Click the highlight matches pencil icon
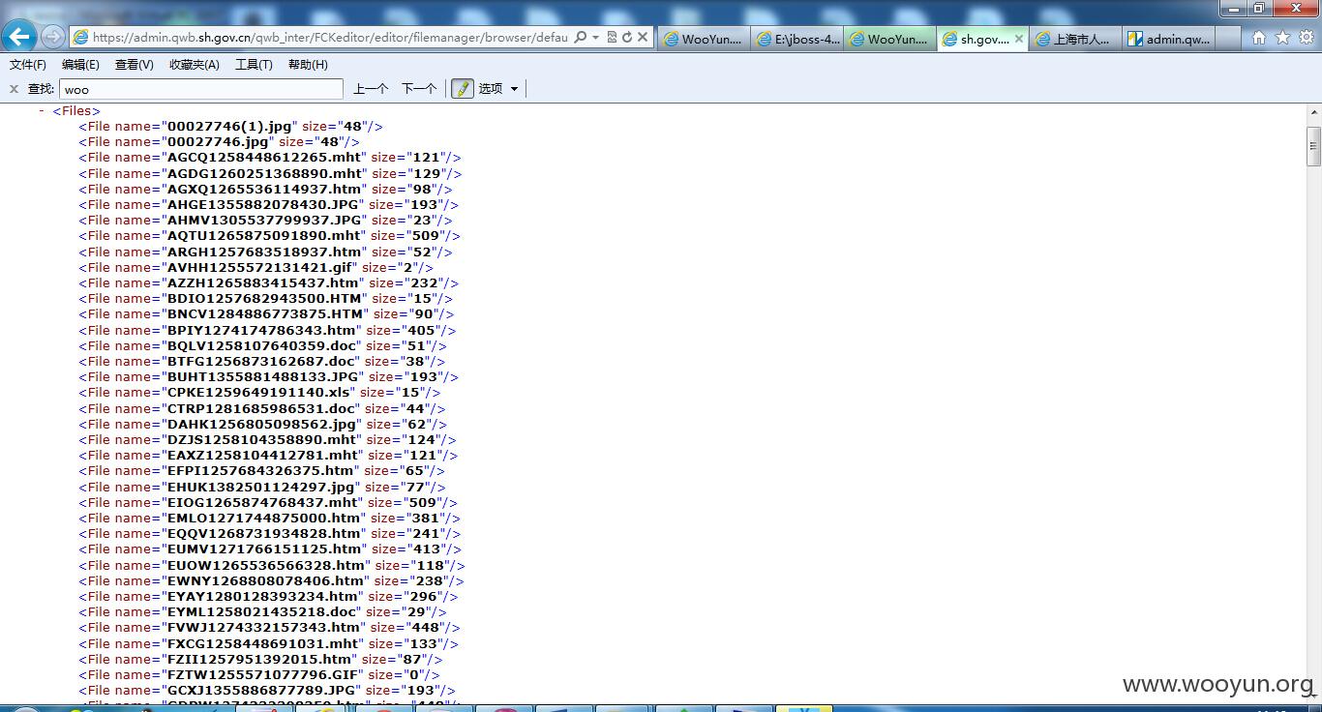Viewport: 1322px width, 712px height. (x=463, y=88)
